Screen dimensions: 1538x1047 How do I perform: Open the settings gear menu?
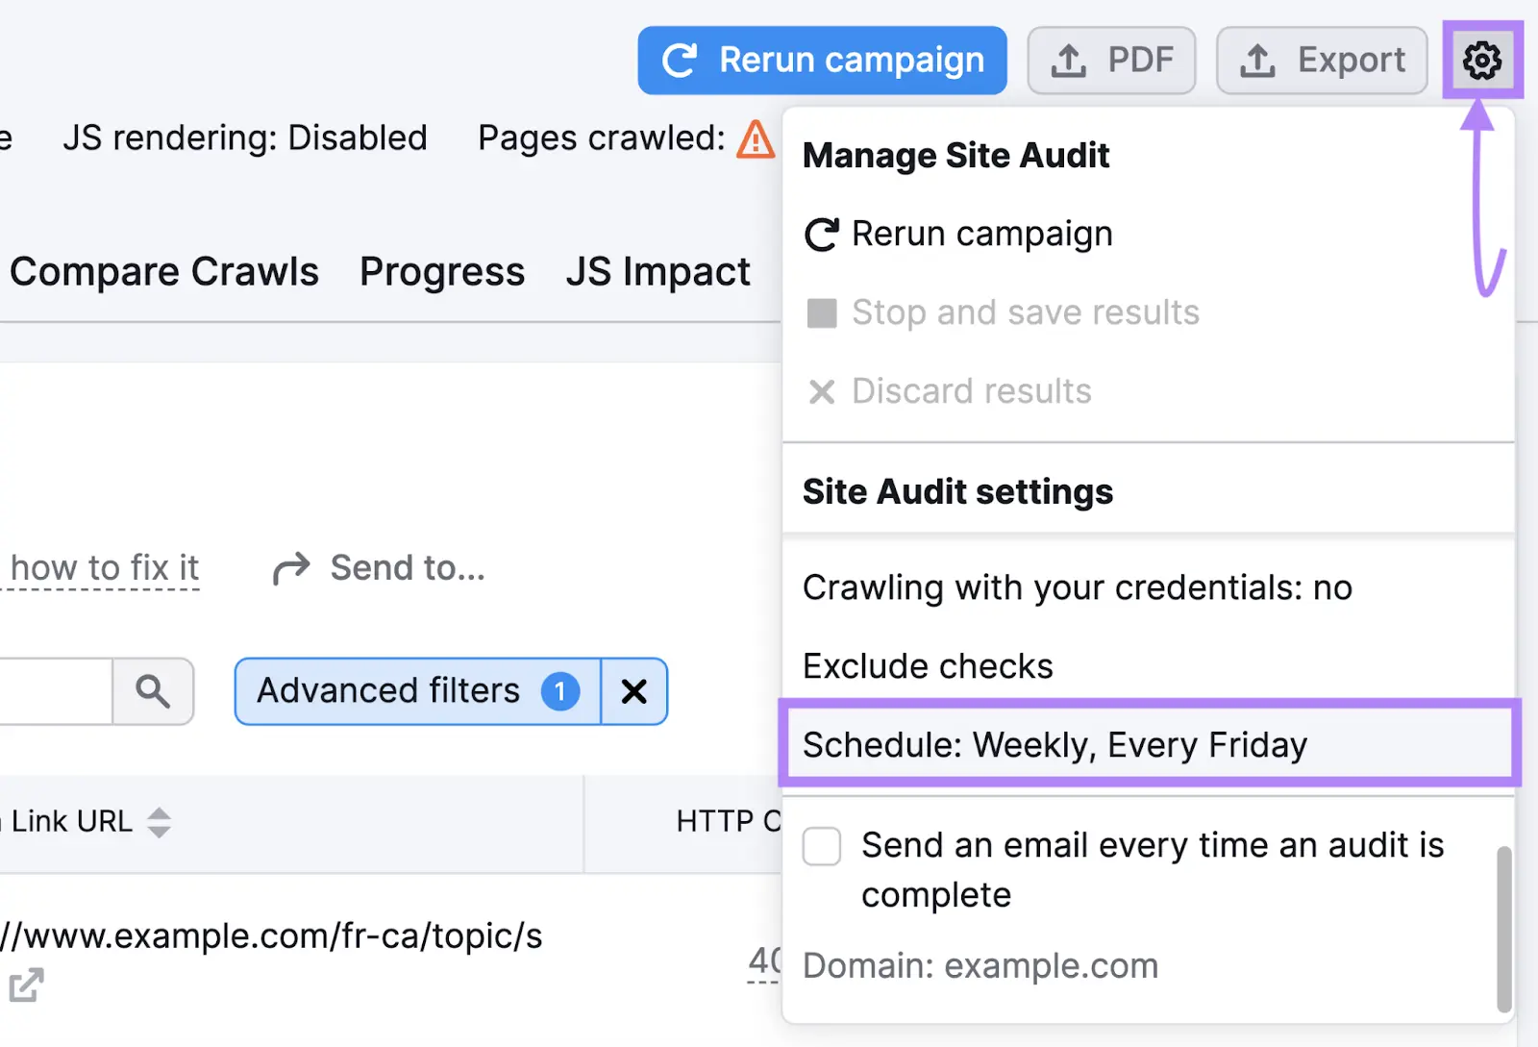click(x=1483, y=60)
